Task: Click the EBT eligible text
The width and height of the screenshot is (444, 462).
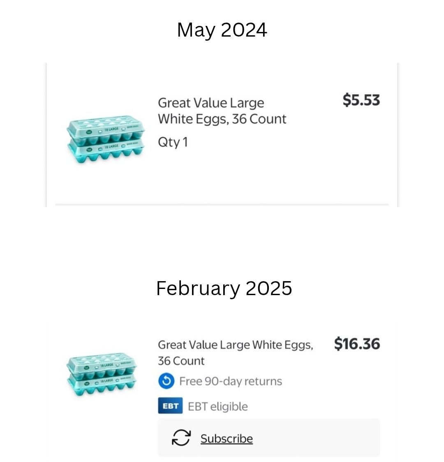Action: tap(218, 407)
